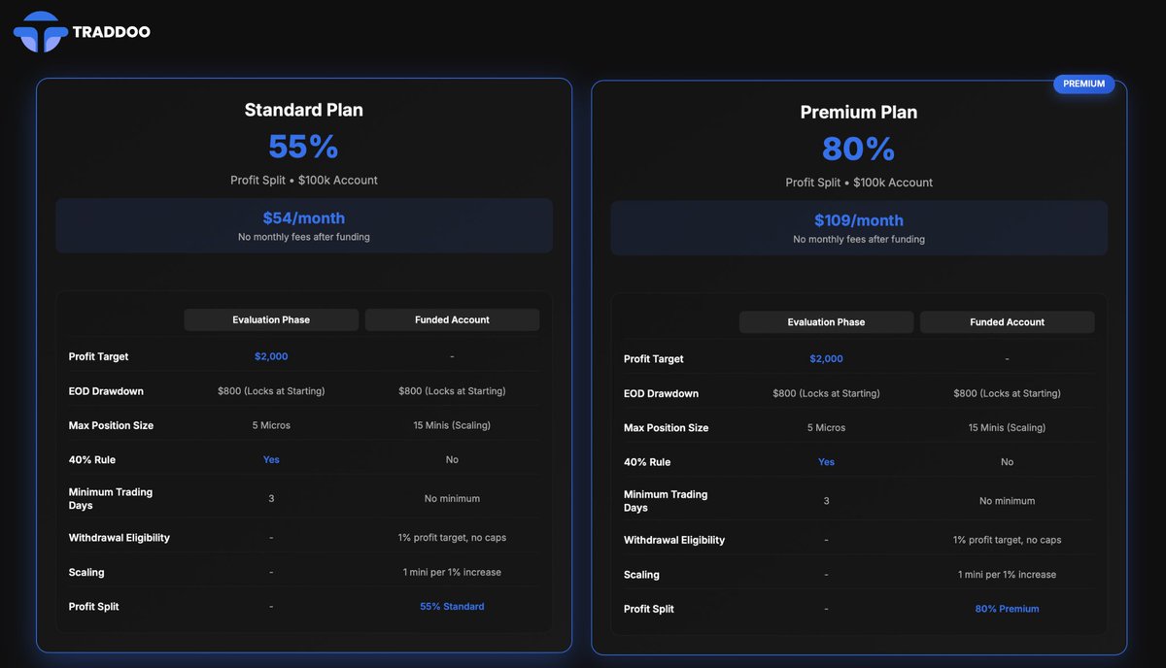
Task: Click 15 Minis (Scaling) in Standard Plan
Action: click(x=452, y=425)
